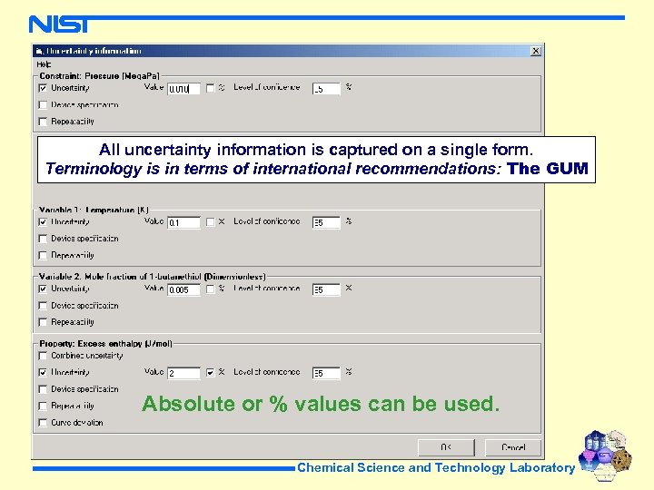The image size is (654, 490).
Task: Toggle percent checkbox for Mole fraction value
Action: [x=210, y=289]
